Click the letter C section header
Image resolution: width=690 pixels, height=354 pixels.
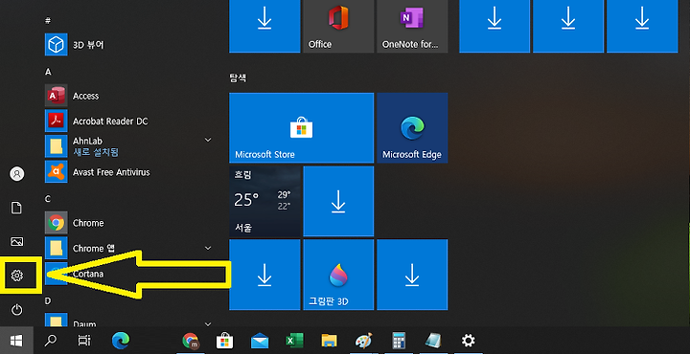(48, 199)
